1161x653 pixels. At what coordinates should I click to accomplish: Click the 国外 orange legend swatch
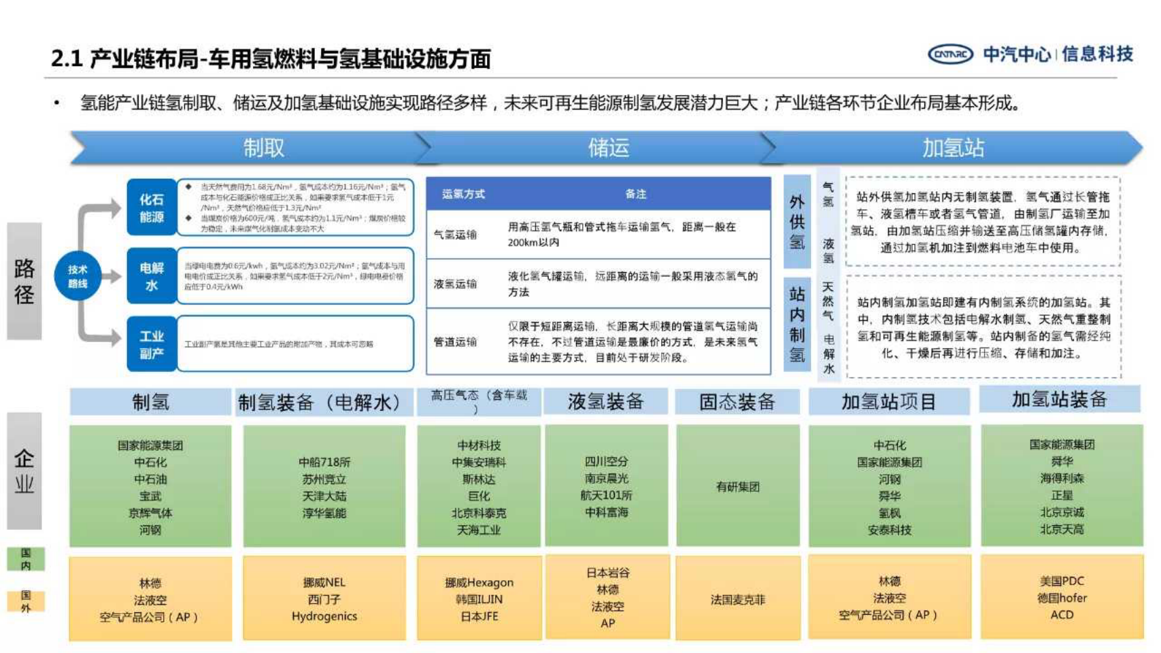point(26,601)
